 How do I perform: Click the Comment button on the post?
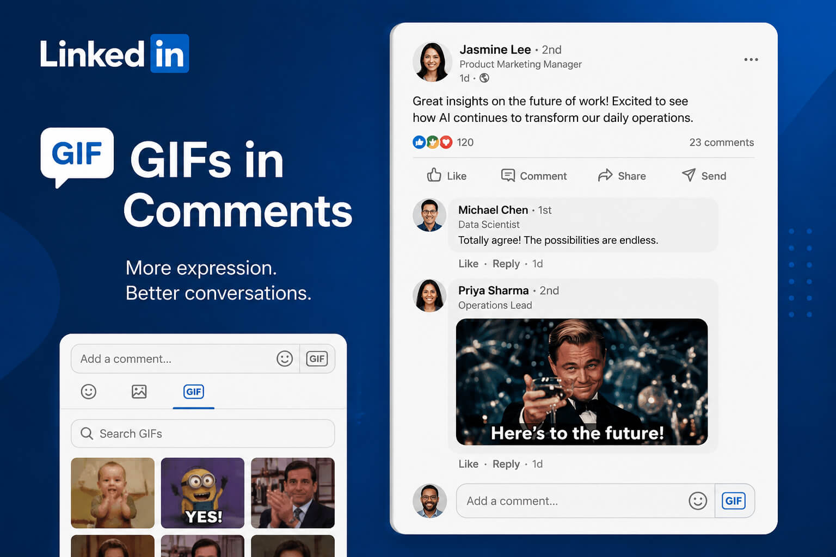533,175
